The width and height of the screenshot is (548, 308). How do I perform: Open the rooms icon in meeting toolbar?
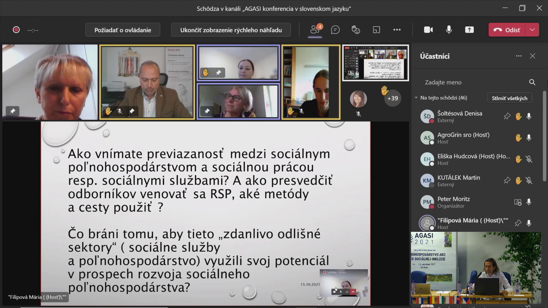pyautogui.click(x=376, y=30)
